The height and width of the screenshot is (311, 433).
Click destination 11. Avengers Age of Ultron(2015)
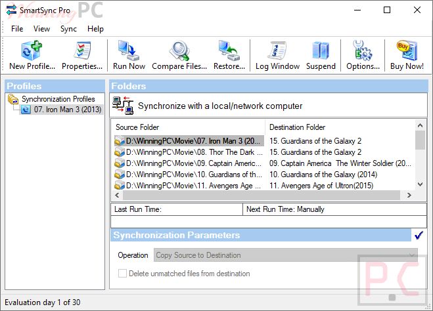pyautogui.click(x=321, y=185)
